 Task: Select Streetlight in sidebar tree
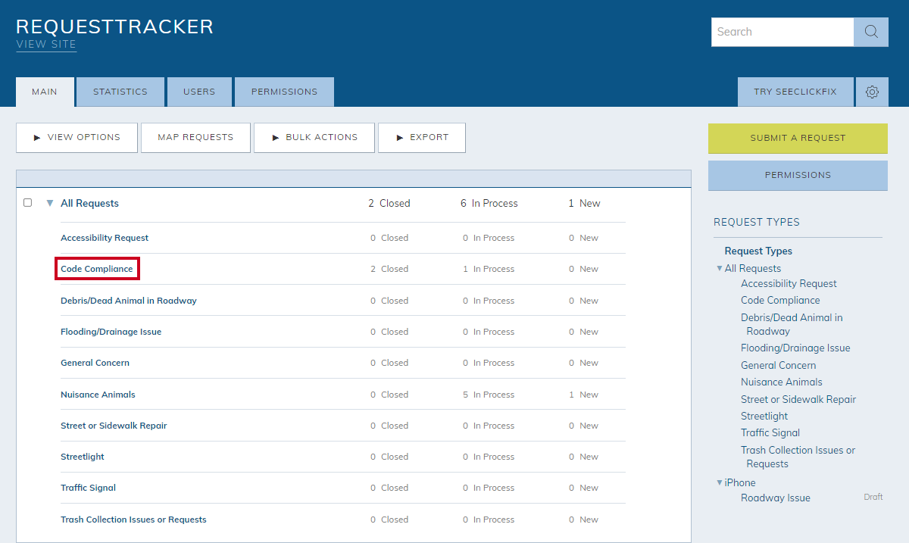pos(764,416)
